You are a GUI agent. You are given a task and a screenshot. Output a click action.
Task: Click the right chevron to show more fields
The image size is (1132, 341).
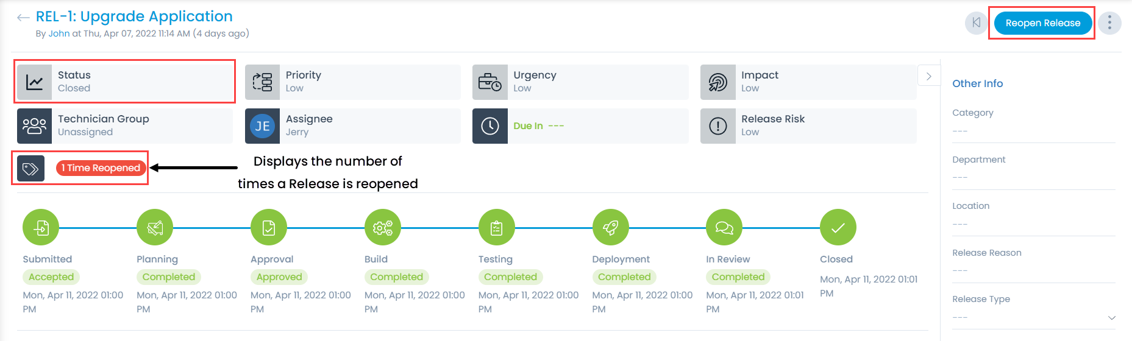pos(928,76)
